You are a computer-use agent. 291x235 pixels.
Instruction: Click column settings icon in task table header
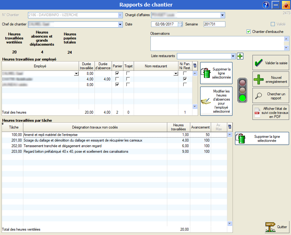click(230, 127)
